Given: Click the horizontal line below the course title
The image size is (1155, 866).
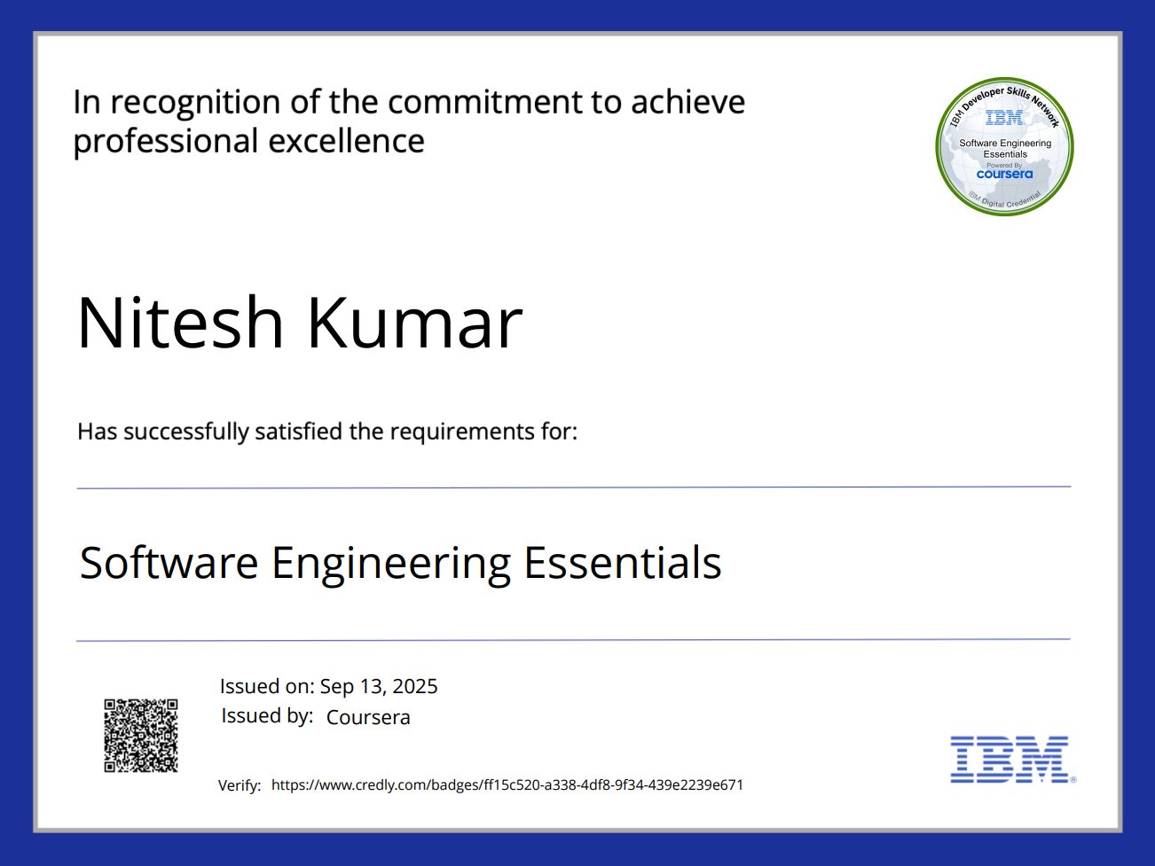Looking at the screenshot, I should pos(573,639).
